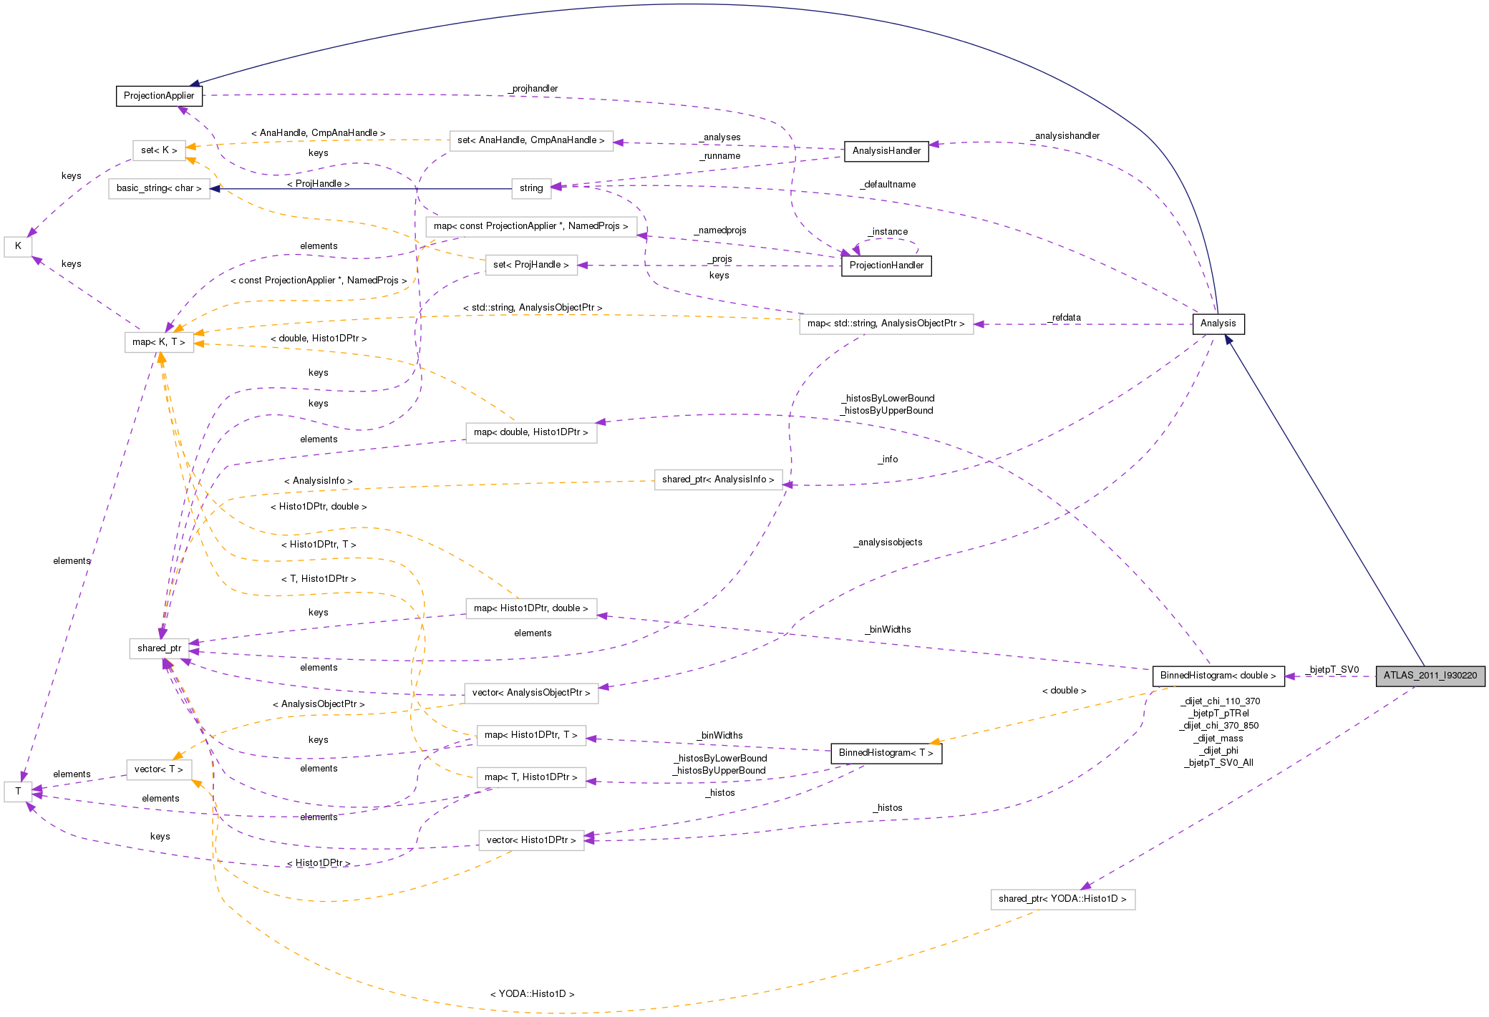Click the < std::string, AnalysisObjectPtr > label
Image resolution: width=1489 pixels, height=1017 pixels.
[x=533, y=308]
